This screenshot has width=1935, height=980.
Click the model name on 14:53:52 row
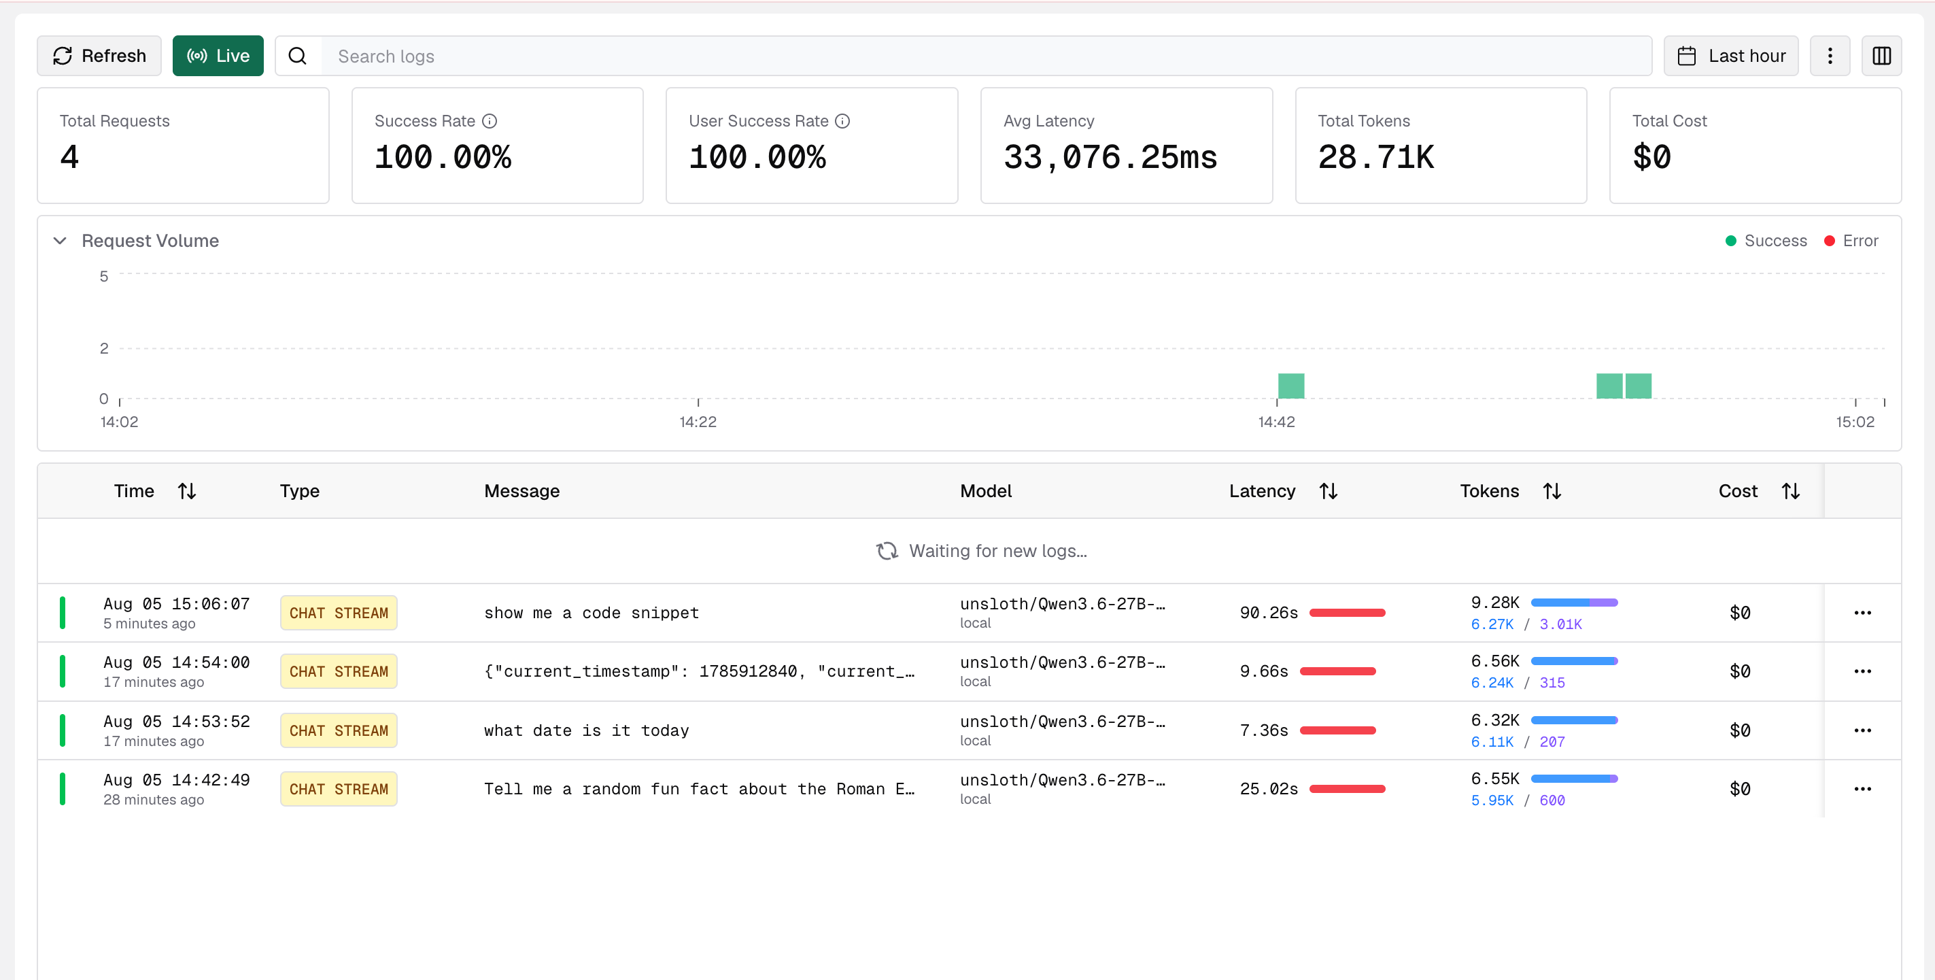tap(1062, 722)
